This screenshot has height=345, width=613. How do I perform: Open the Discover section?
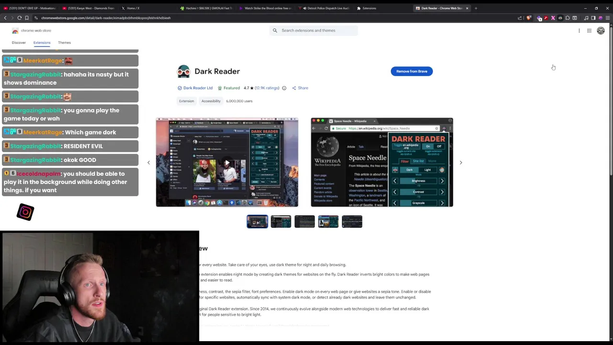(x=19, y=43)
